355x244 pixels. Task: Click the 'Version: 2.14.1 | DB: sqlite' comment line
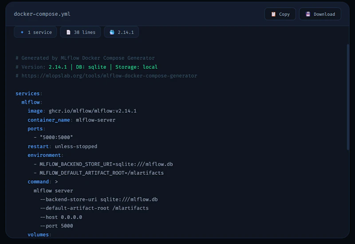pos(87,67)
